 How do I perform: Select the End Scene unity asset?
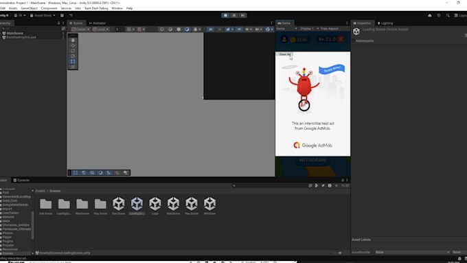(x=119, y=206)
